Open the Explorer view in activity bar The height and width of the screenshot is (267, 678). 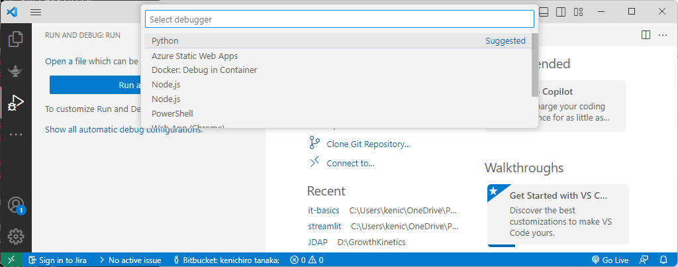pos(16,39)
